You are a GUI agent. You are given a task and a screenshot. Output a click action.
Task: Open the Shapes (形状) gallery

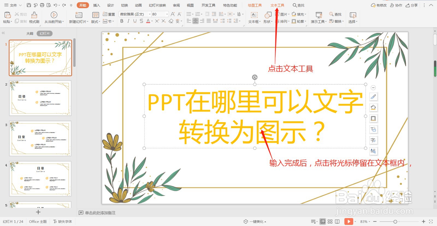(x=268, y=18)
